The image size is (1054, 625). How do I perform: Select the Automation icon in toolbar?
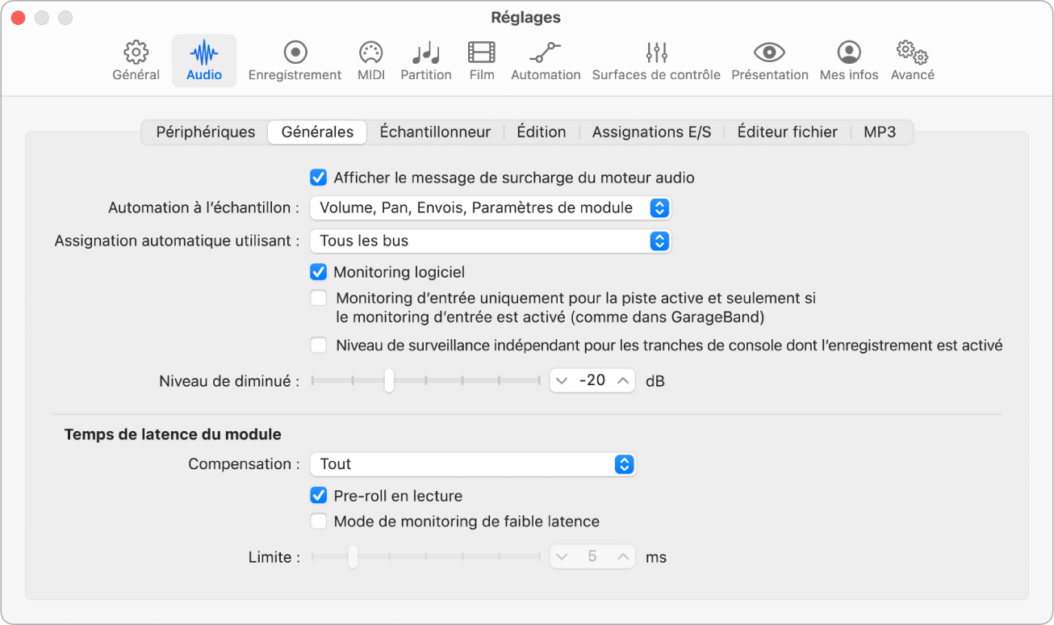click(546, 53)
